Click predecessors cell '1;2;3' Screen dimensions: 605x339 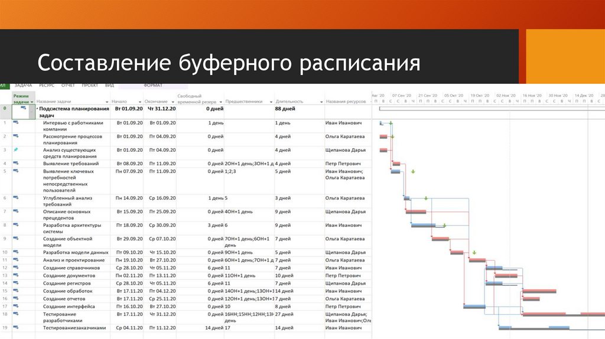coord(230,171)
